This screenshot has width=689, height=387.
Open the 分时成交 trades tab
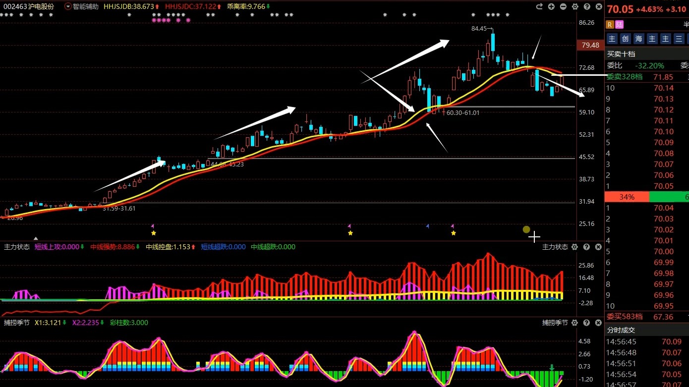[x=621, y=330]
